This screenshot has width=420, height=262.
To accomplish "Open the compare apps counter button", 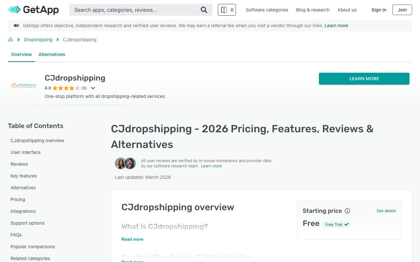I will (x=227, y=10).
